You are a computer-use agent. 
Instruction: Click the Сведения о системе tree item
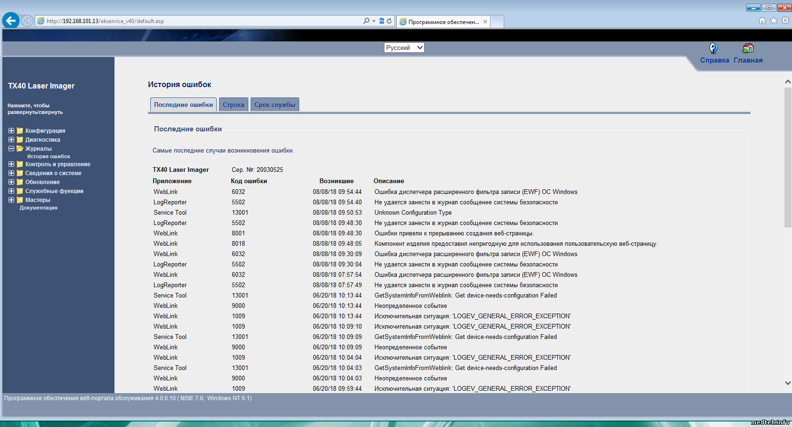coord(53,173)
